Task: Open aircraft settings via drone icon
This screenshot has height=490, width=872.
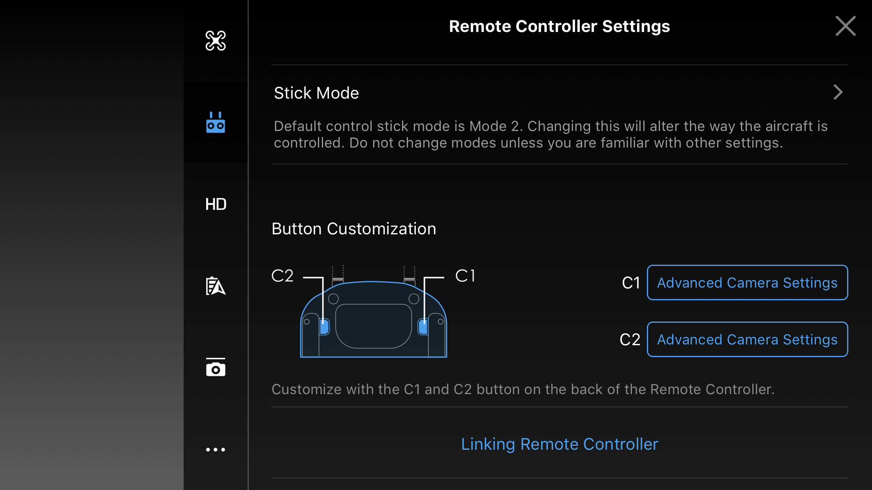Action: point(216,41)
